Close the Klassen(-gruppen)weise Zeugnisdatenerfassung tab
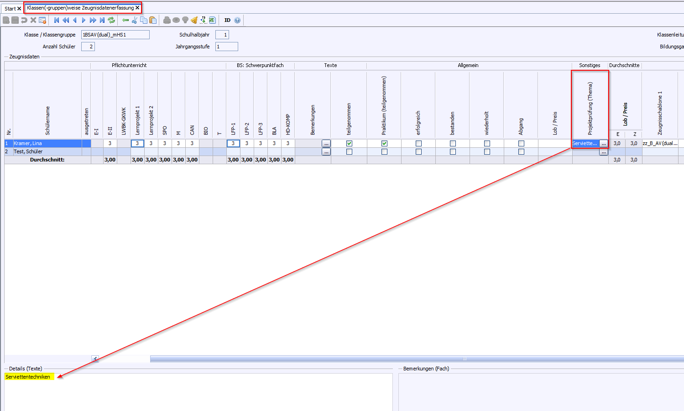 137,8
